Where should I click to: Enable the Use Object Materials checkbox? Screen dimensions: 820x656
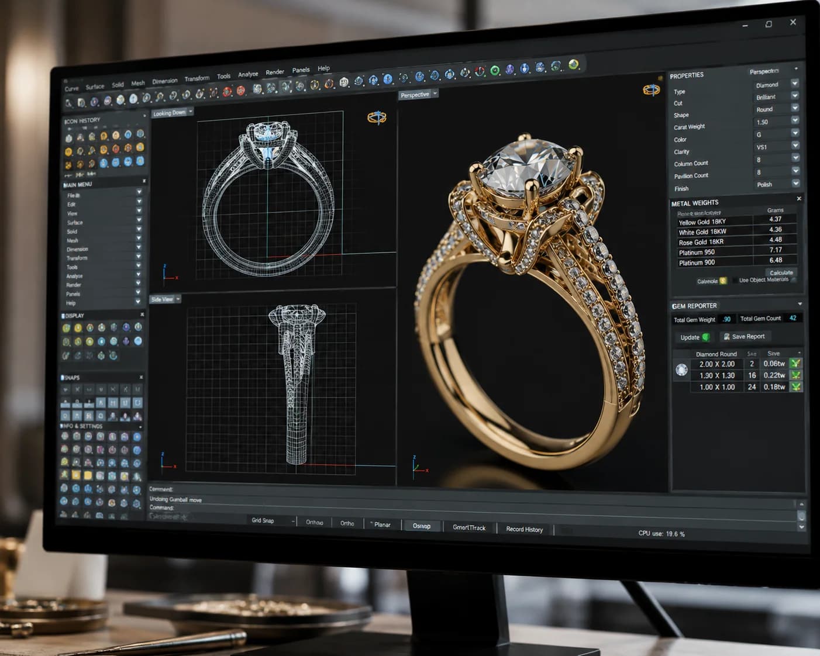click(x=734, y=281)
